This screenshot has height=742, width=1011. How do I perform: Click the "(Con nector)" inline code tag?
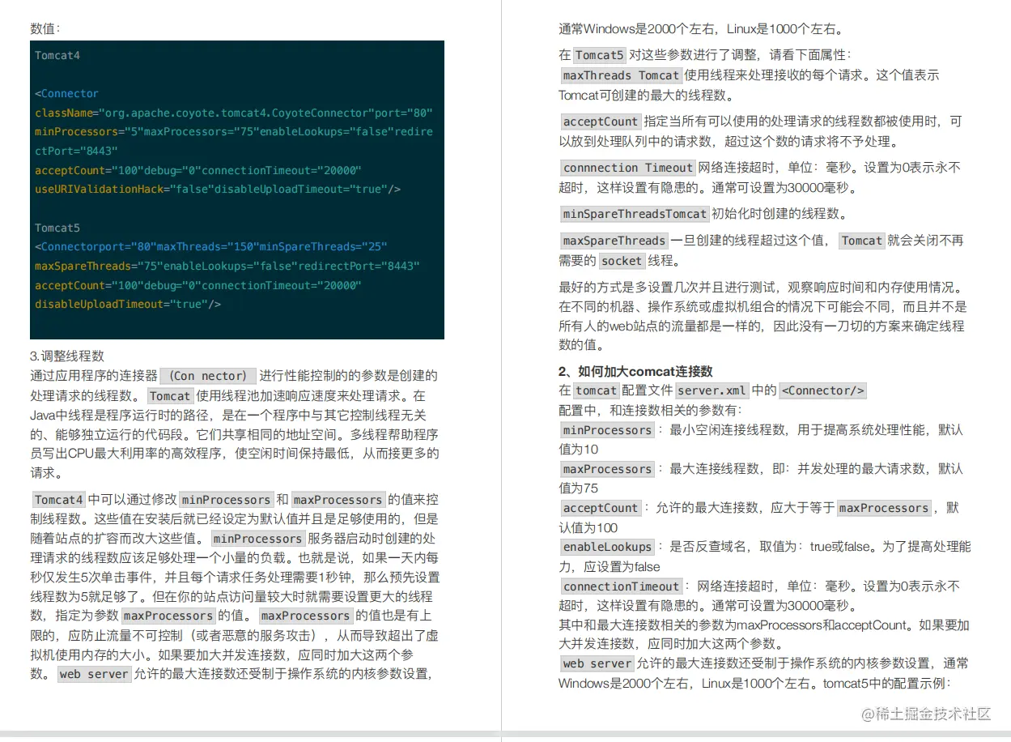[208, 376]
